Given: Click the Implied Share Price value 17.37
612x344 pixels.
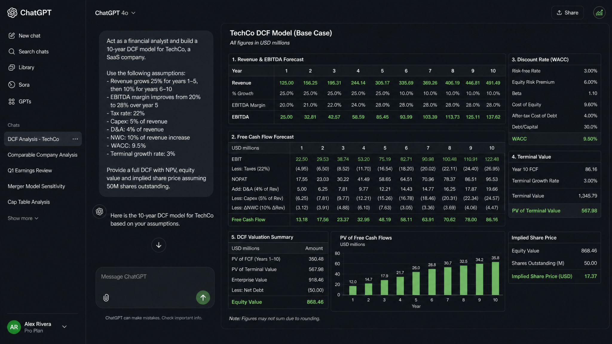Looking at the screenshot, I should (x=590, y=276).
